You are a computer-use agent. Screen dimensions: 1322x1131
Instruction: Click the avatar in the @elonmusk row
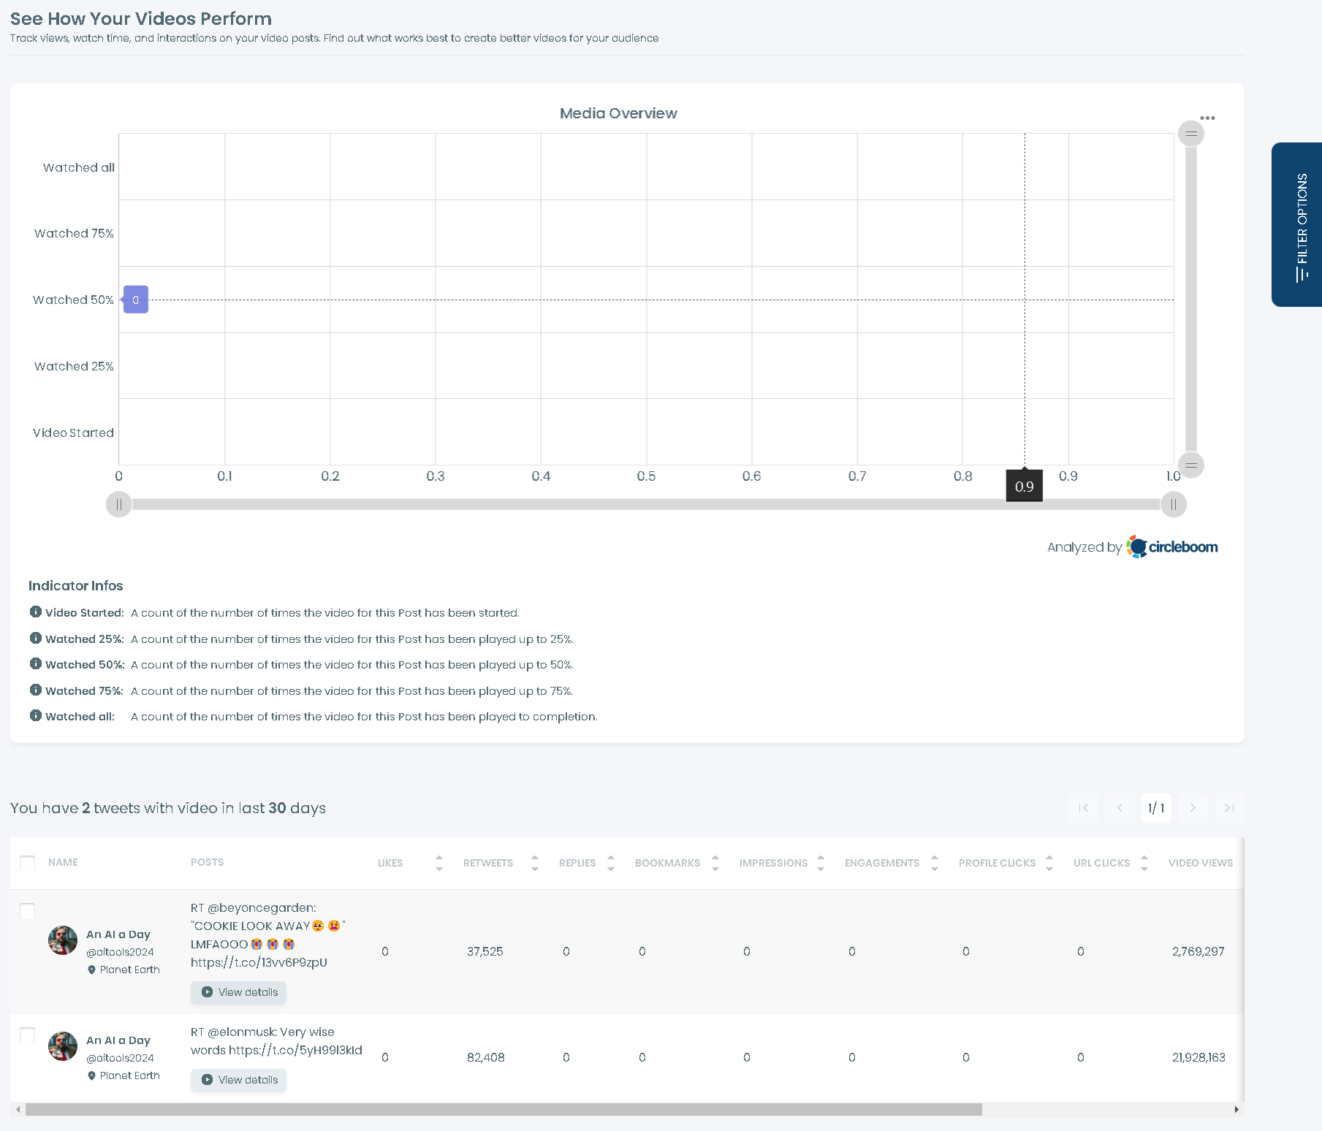pos(63,1046)
